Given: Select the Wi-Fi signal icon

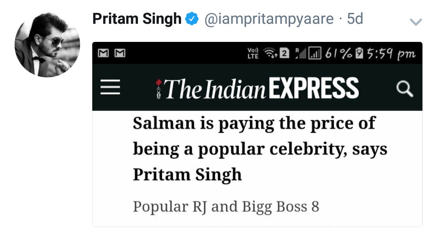Looking at the screenshot, I should click(x=270, y=53).
